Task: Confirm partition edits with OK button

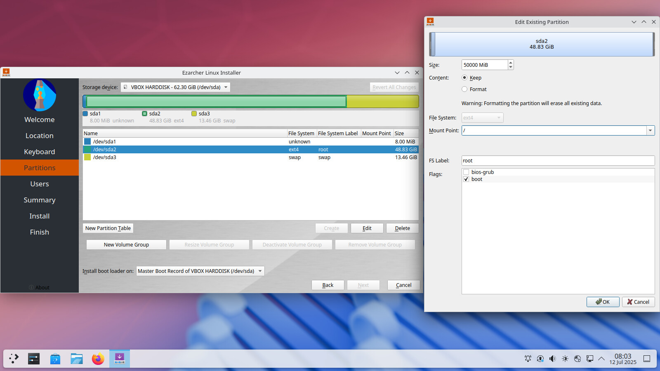Action: click(x=603, y=302)
